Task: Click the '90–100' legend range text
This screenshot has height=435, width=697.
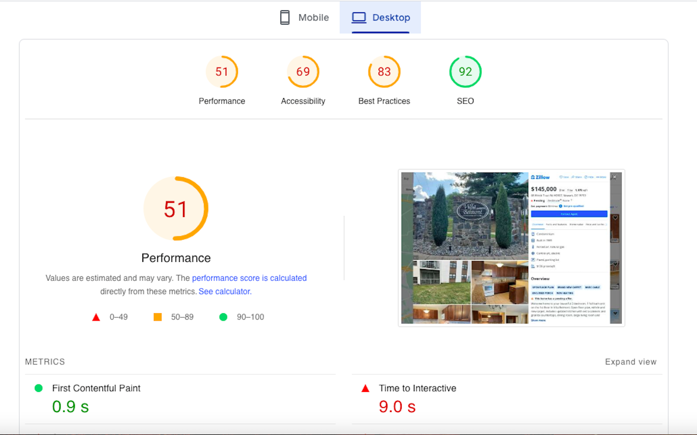Action: (250, 317)
